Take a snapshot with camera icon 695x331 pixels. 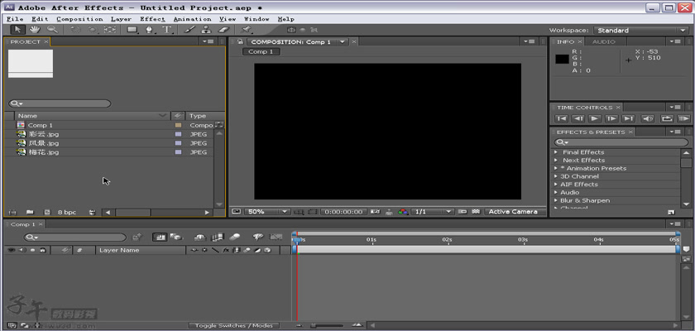(x=376, y=212)
